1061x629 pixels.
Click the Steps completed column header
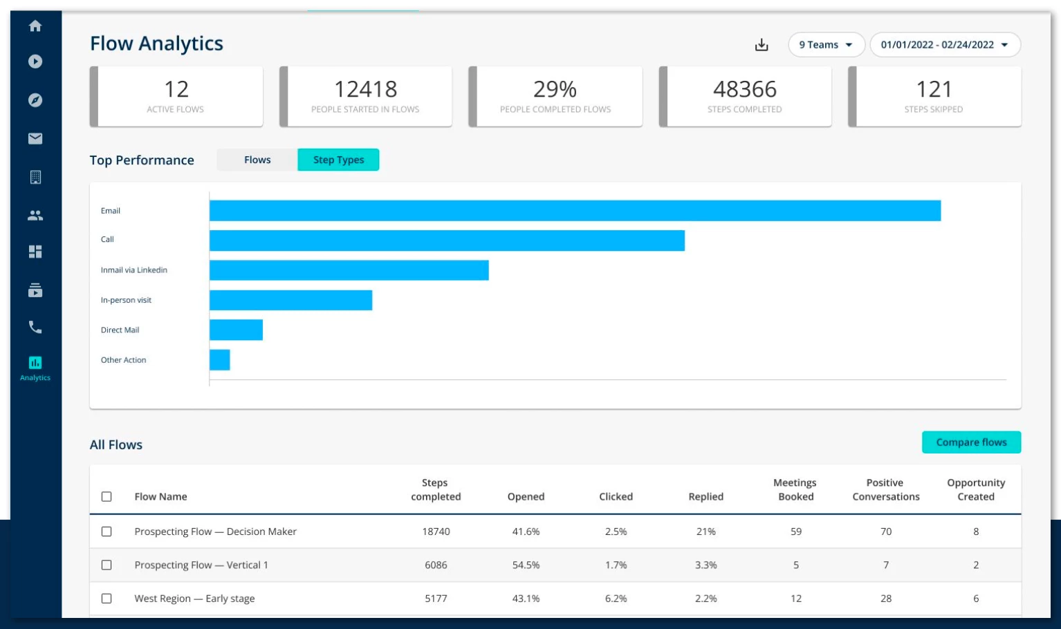tap(436, 489)
